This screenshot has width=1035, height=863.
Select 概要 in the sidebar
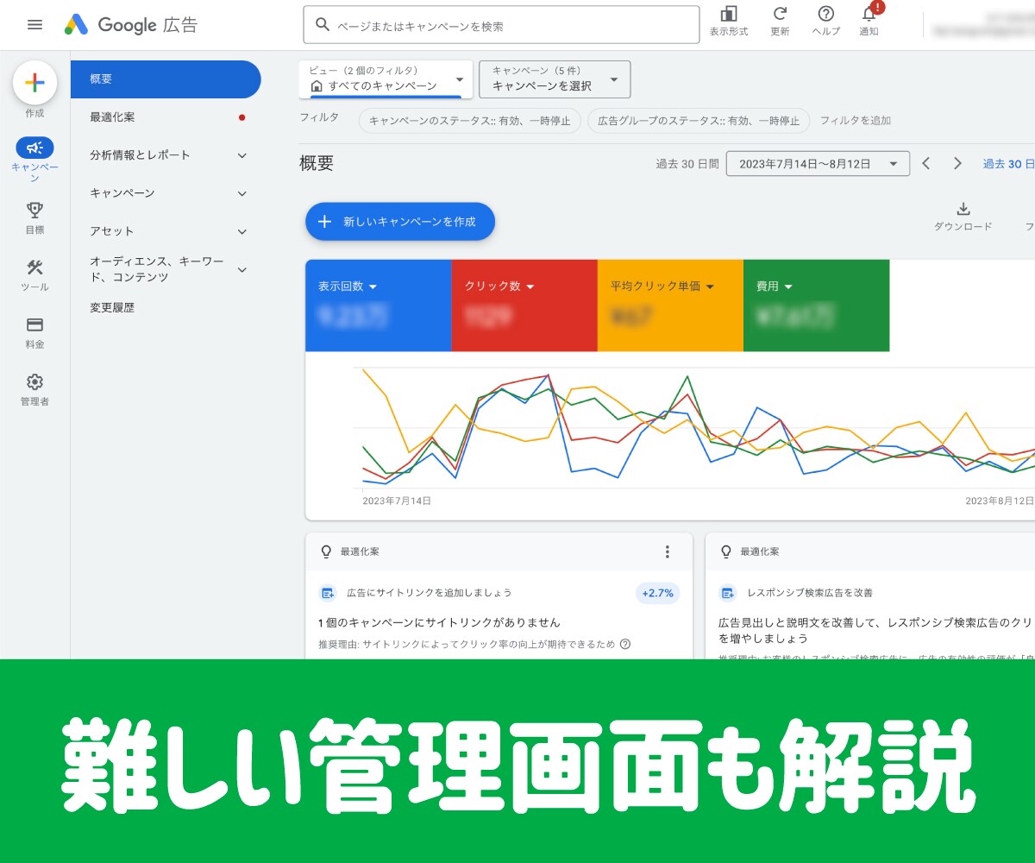(166, 79)
